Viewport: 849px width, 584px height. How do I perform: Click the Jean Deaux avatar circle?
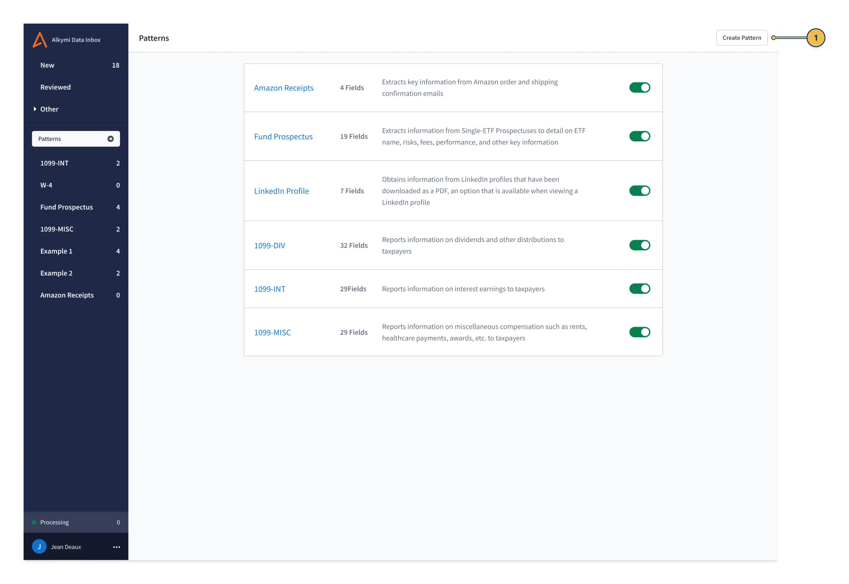click(x=39, y=546)
